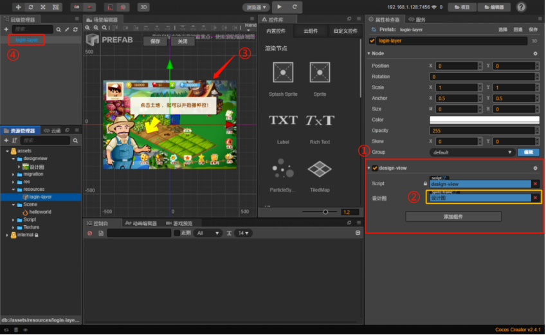Viewport: 546px width, 335px height.
Task: Expand the res folder
Action: point(14,182)
